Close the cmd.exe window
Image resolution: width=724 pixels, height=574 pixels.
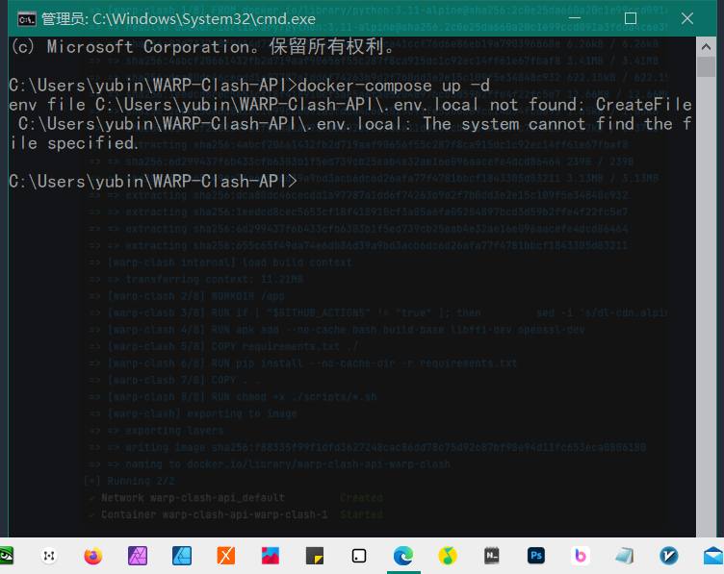pos(687,18)
